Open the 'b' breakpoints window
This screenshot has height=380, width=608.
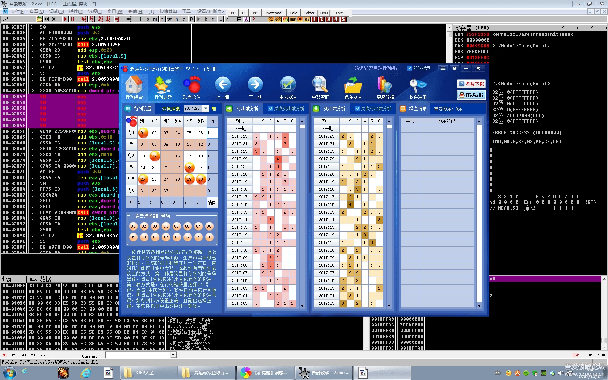tap(206, 19)
